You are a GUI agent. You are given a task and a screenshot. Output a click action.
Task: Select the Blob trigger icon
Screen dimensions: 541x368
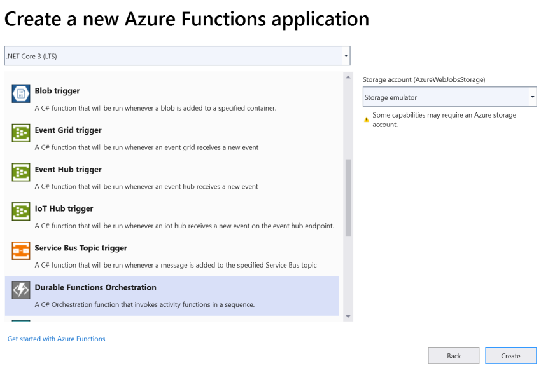tap(20, 92)
